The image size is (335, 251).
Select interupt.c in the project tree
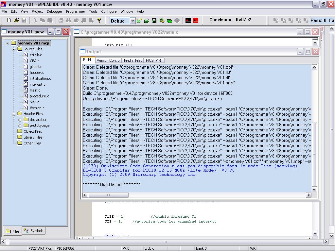37,84
